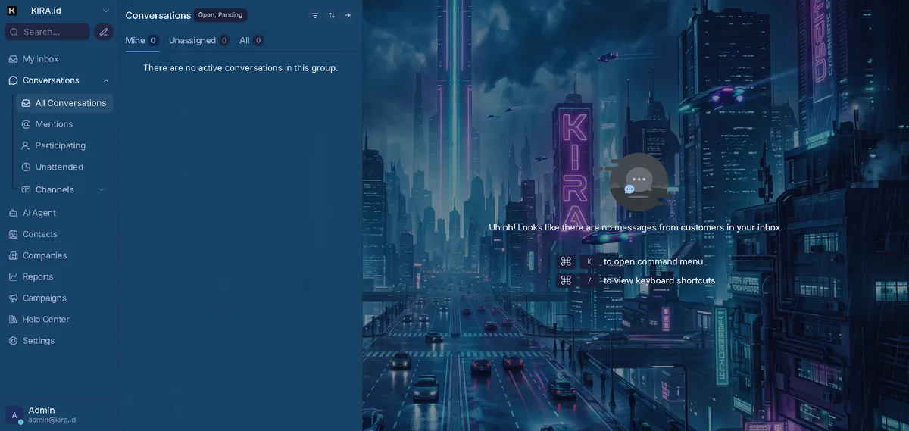The height and width of the screenshot is (431, 909).
Task: Focus the Search field in sidebar
Action: click(47, 32)
